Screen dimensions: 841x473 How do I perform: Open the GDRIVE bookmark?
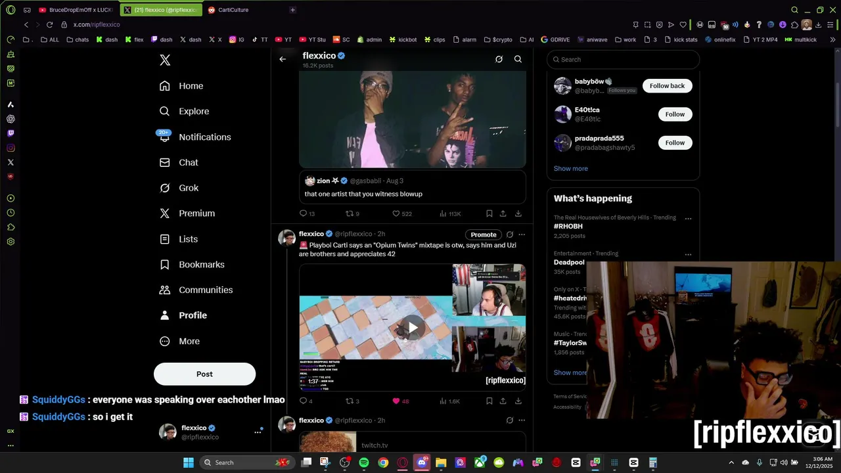[555, 39]
